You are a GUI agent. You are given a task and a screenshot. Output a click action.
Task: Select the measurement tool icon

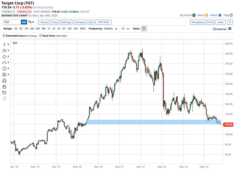tap(4, 75)
